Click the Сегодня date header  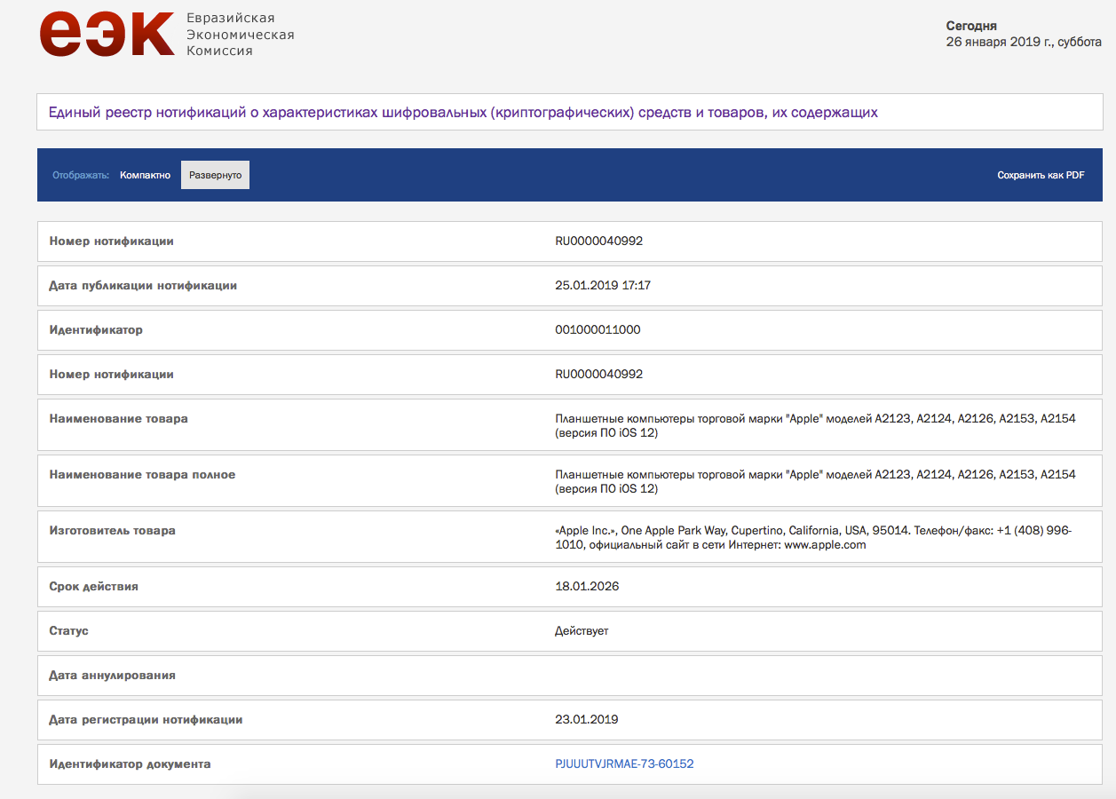pos(971,26)
